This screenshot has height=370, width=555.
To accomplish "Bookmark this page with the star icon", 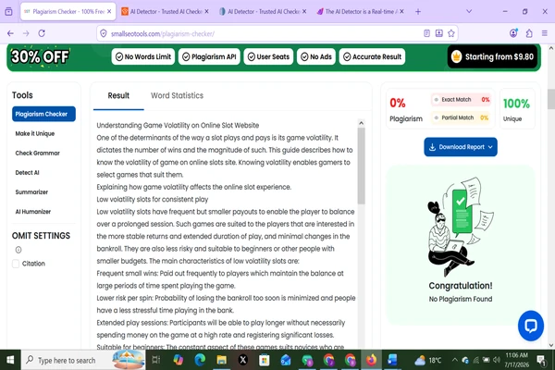I will pyautogui.click(x=451, y=33).
